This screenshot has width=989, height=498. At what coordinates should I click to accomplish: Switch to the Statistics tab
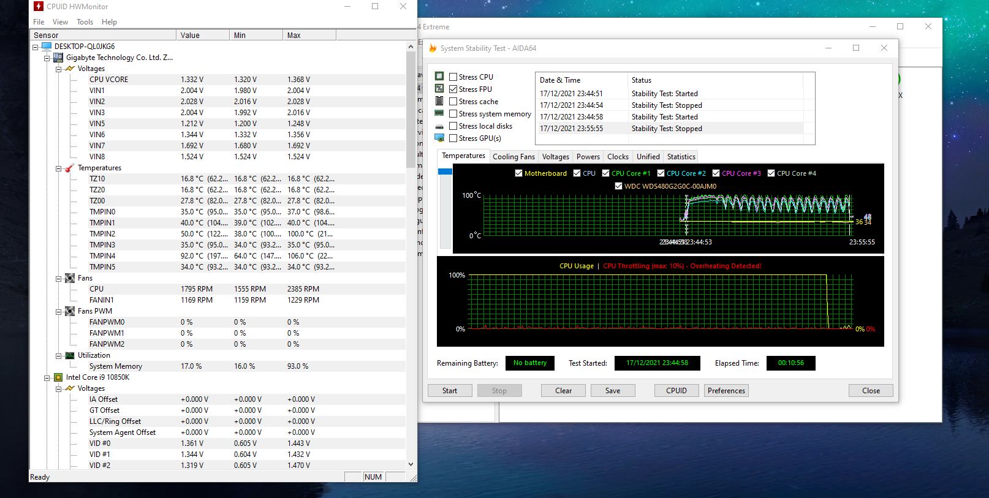click(x=681, y=157)
